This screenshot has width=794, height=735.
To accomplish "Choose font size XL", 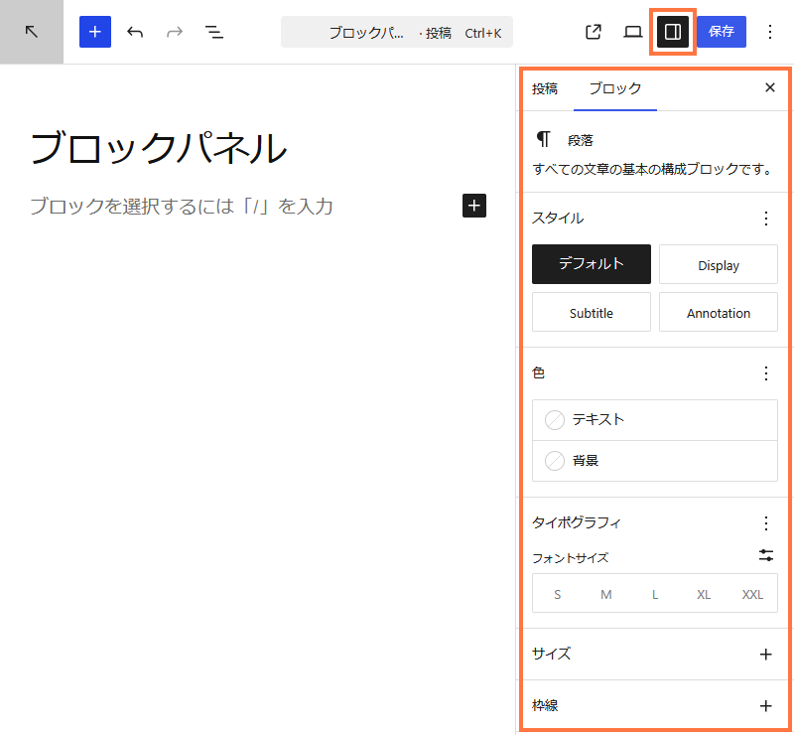I will pyautogui.click(x=704, y=594).
